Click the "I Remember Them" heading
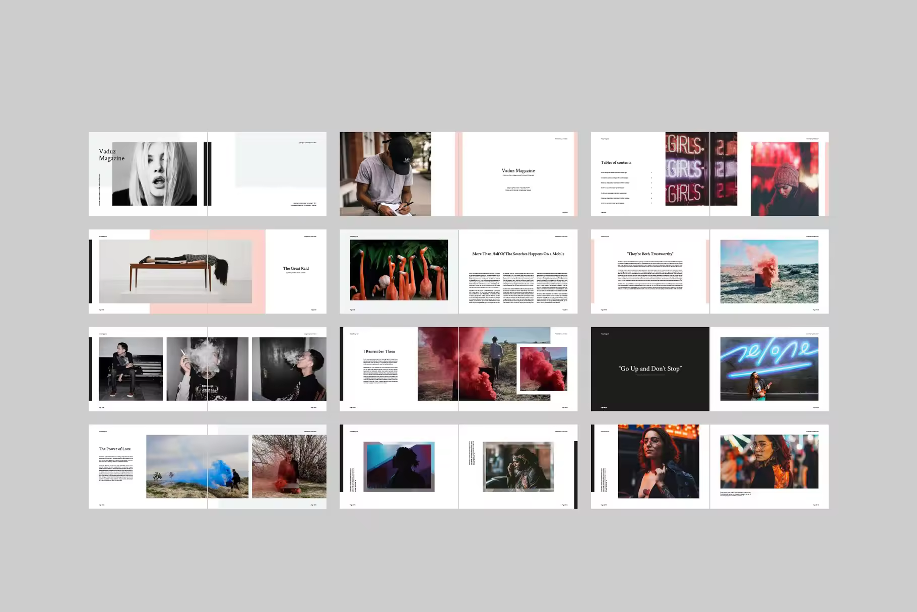Screen dimensions: 917x612 [379, 351]
